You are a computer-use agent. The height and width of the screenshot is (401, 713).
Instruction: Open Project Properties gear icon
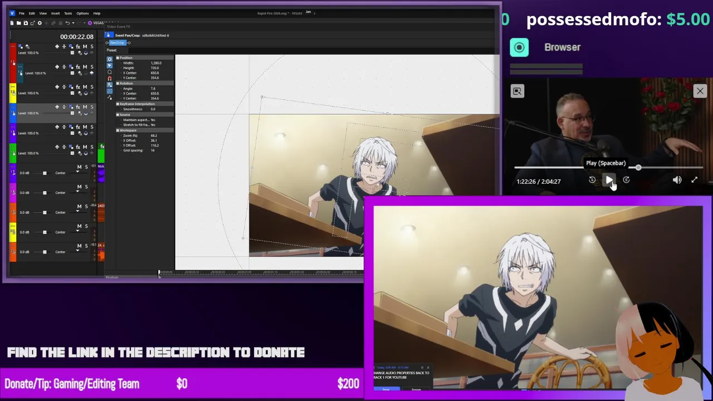(x=40, y=23)
